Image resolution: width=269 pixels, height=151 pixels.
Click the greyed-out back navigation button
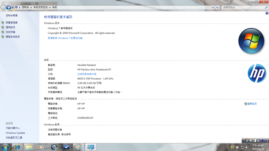pos(3,8)
